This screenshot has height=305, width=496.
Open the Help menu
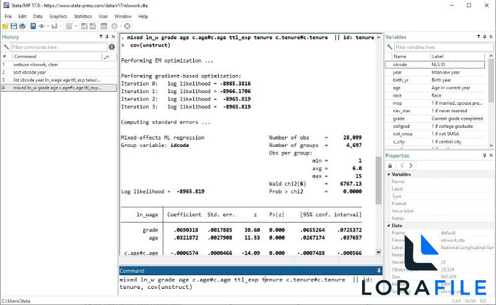coord(143,17)
